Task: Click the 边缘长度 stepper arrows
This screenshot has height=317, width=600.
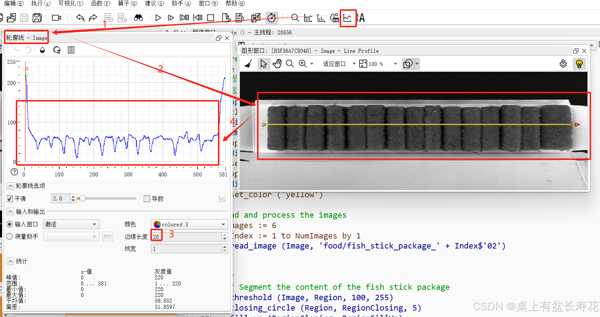Action: [x=225, y=237]
